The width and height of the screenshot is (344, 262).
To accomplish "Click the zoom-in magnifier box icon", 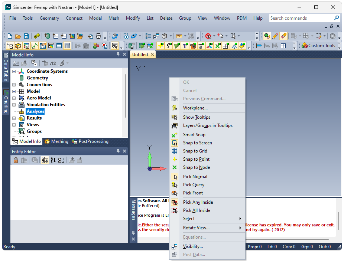I will [126, 36].
